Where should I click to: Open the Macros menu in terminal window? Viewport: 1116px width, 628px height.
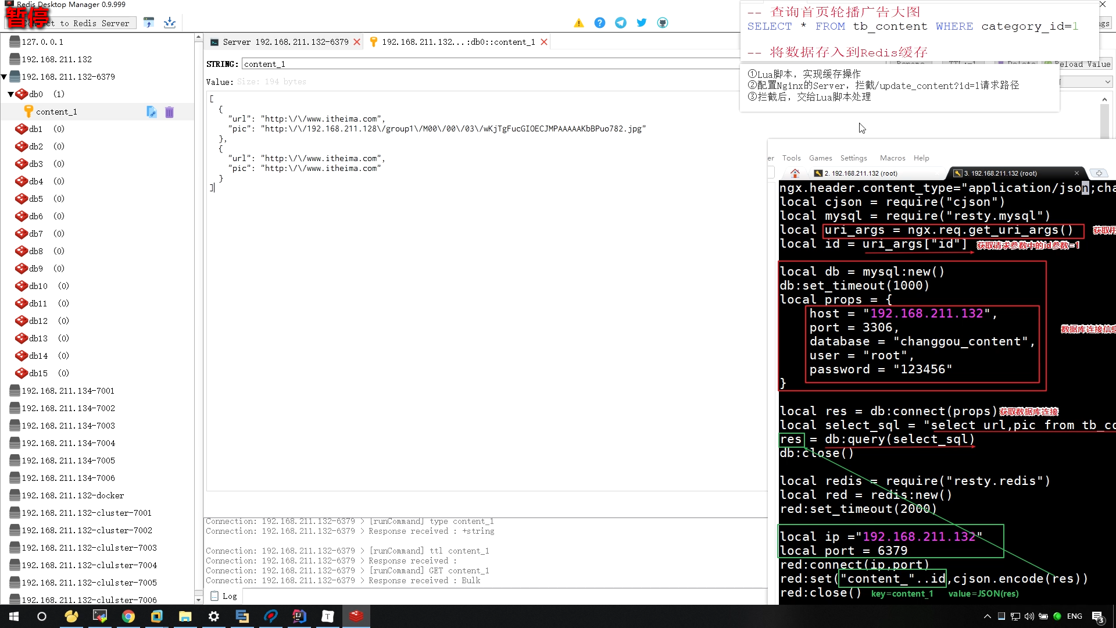point(892,158)
